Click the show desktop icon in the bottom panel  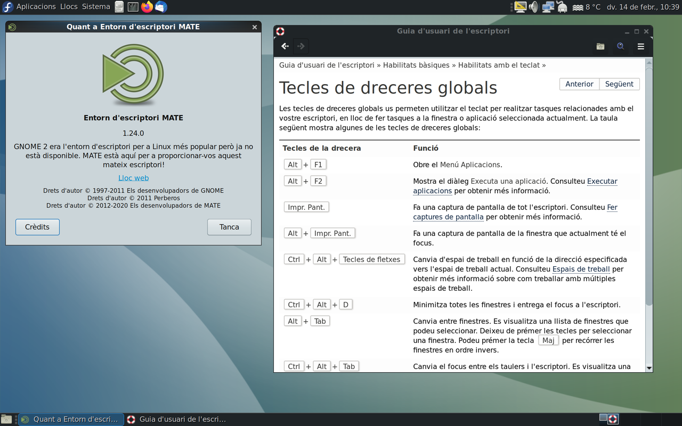point(6,419)
